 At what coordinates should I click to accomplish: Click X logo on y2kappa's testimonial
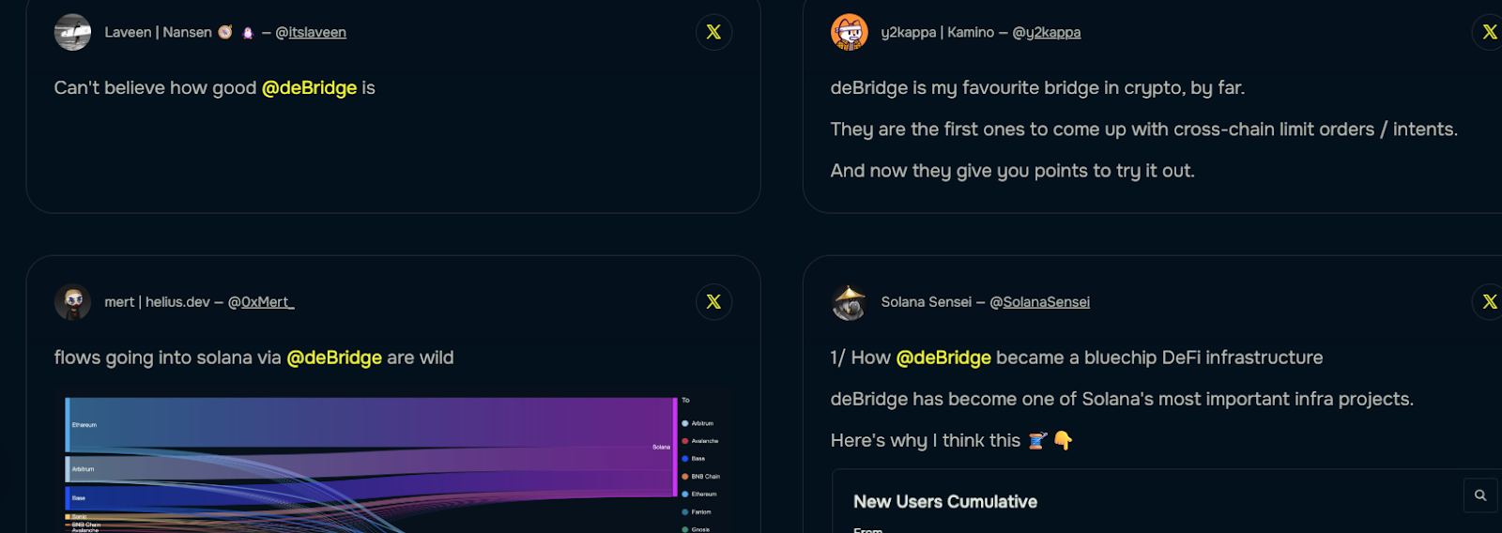pos(1489,32)
